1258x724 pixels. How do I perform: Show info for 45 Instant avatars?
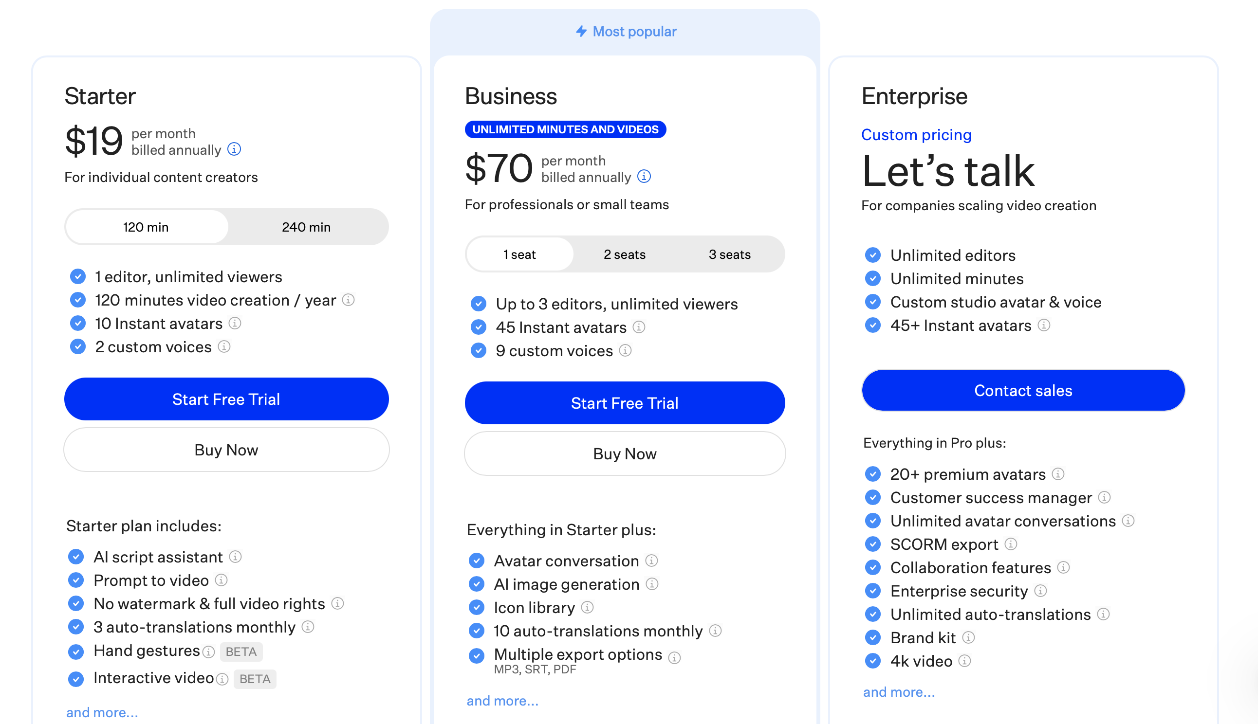(x=639, y=327)
